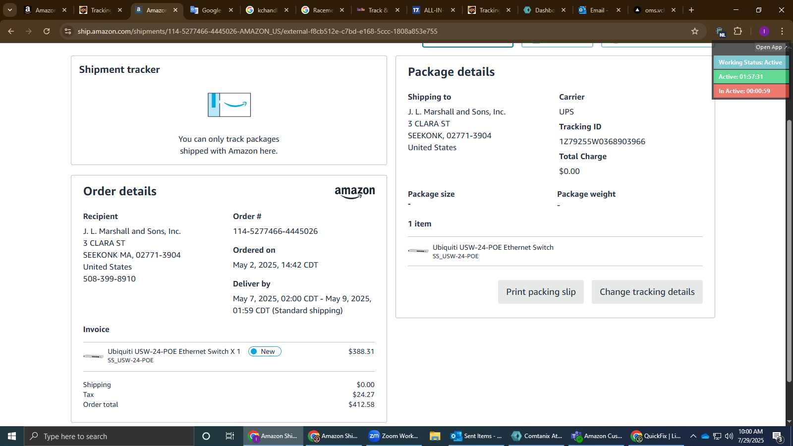Open Teams Amazon Cus taskbar window

[597, 436]
